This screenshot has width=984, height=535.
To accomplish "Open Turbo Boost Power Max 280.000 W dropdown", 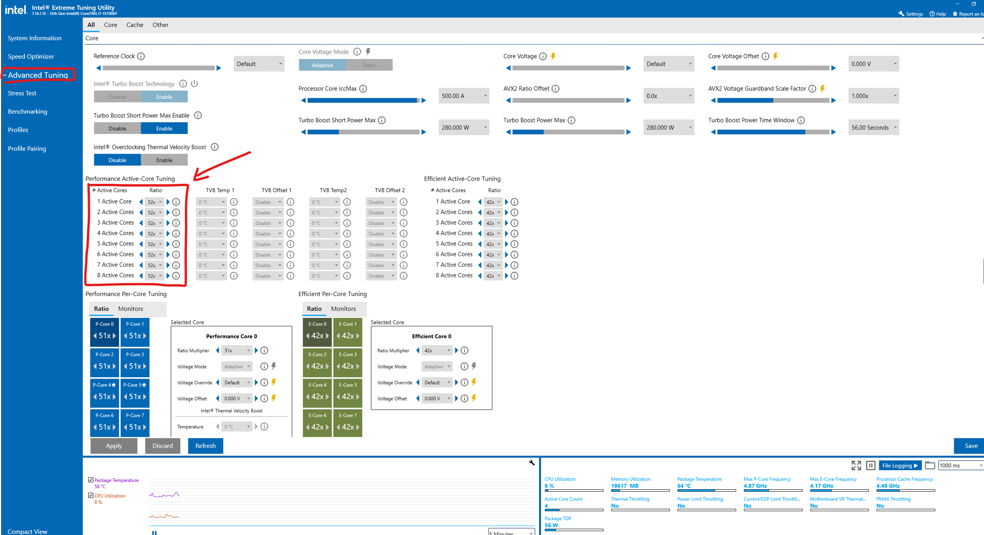I will [x=669, y=127].
